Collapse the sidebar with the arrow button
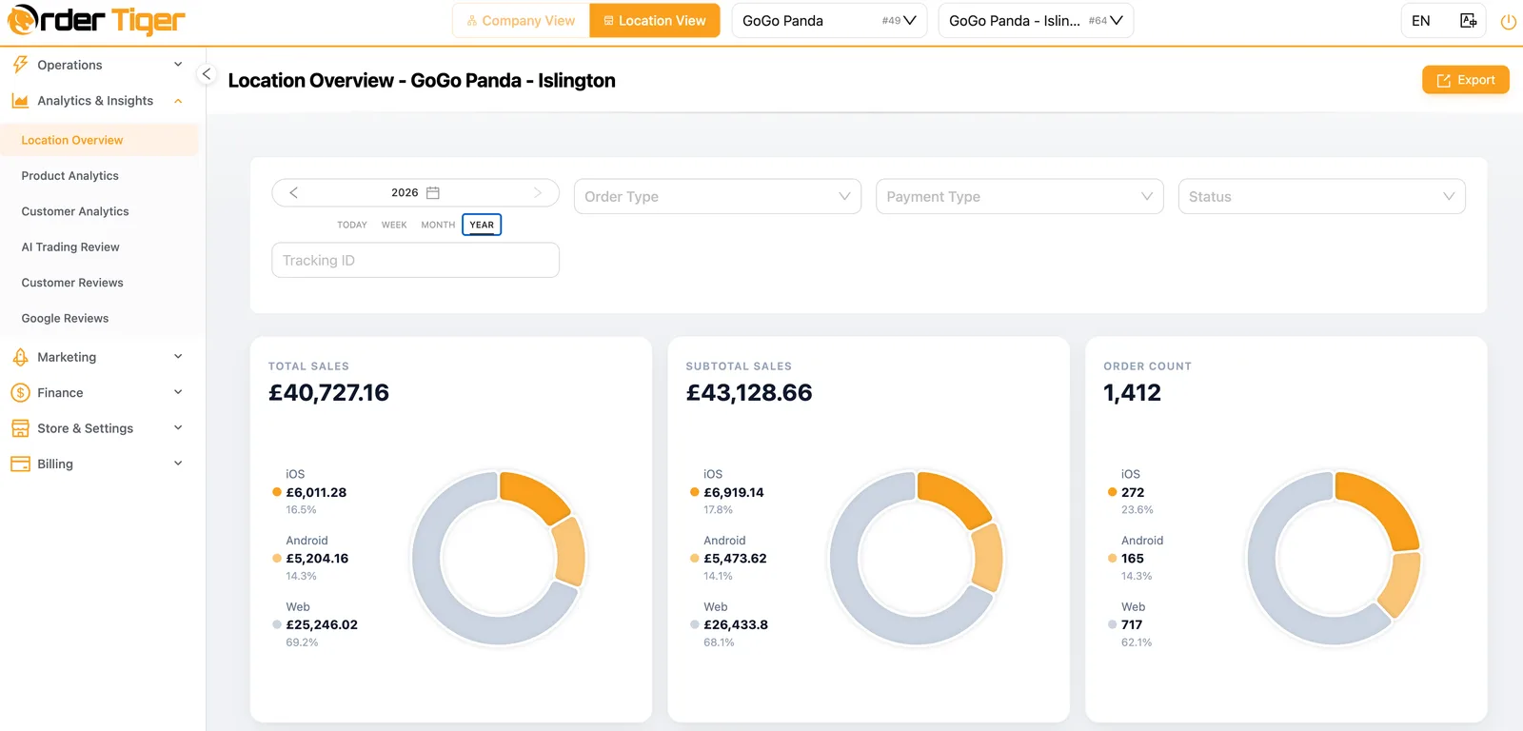Screen dimensions: 1523x731 [206, 73]
